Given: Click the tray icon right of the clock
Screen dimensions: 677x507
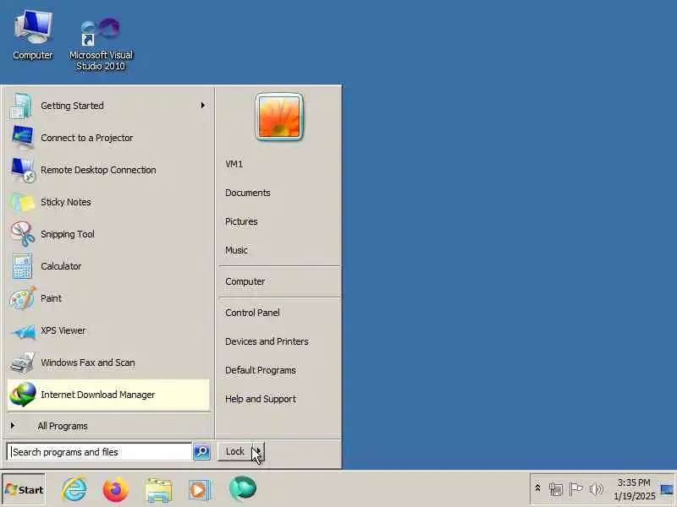Looking at the screenshot, I should tap(667, 489).
